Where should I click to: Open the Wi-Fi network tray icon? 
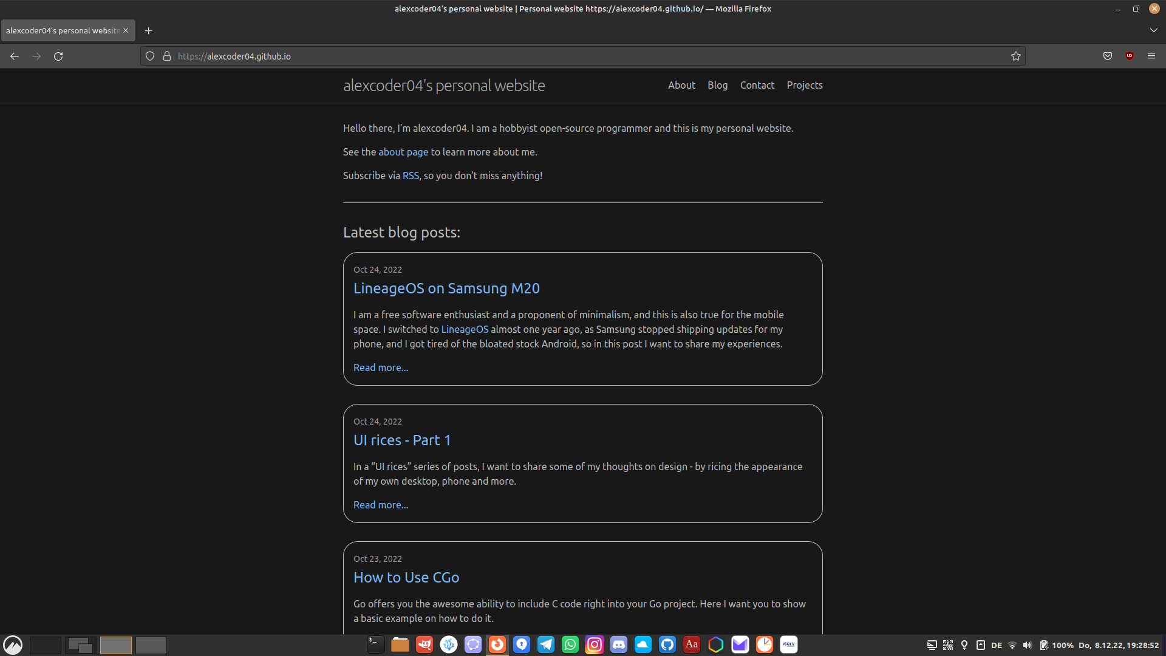tap(1012, 645)
